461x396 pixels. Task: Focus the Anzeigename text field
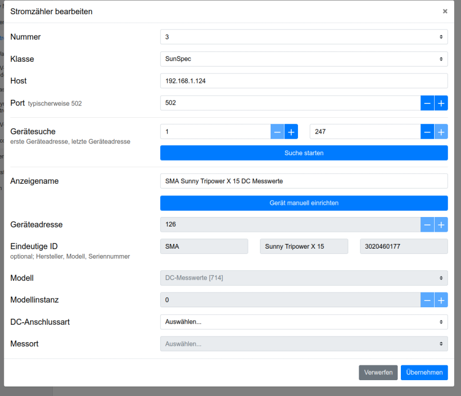[x=303, y=181]
